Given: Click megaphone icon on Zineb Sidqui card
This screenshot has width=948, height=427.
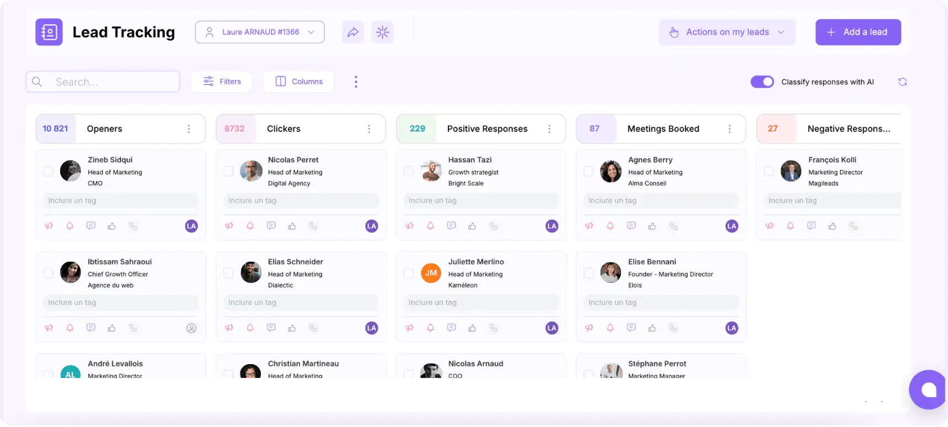Looking at the screenshot, I should [x=49, y=226].
